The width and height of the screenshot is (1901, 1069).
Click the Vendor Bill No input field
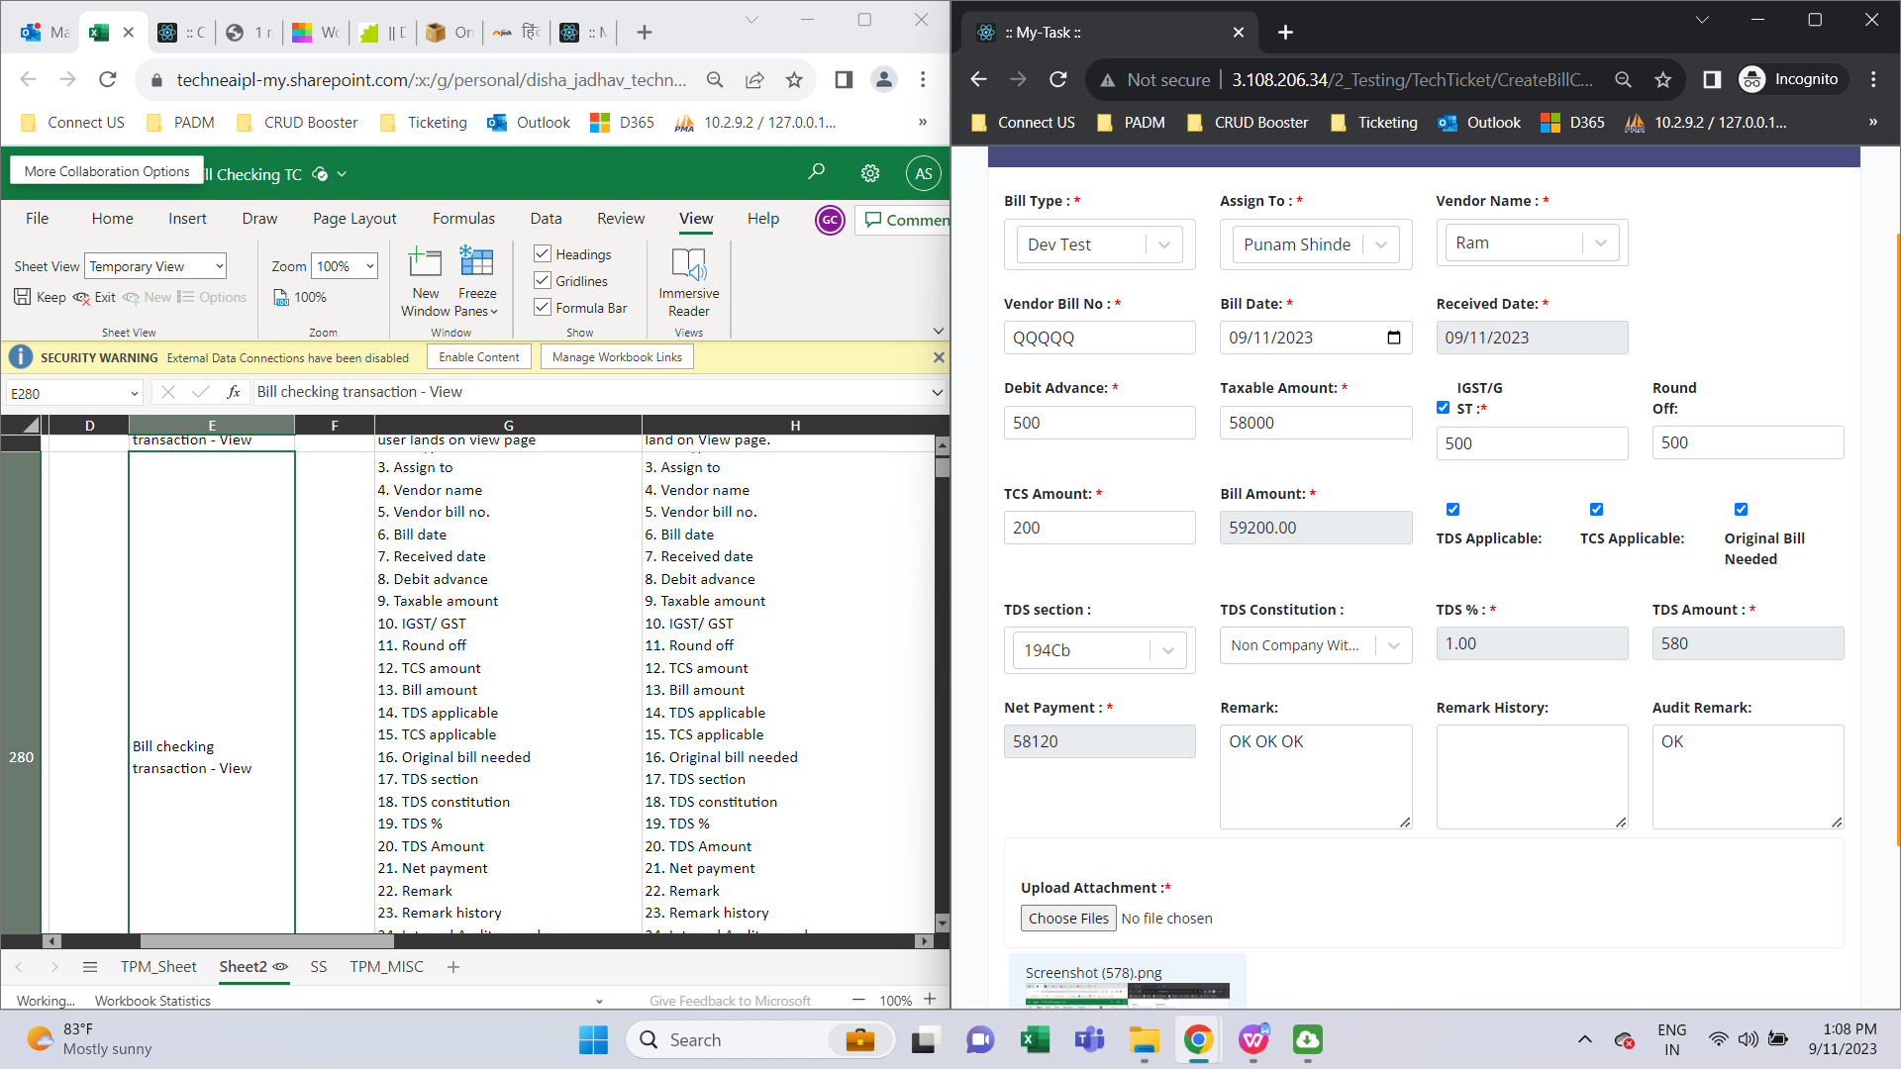click(x=1099, y=338)
